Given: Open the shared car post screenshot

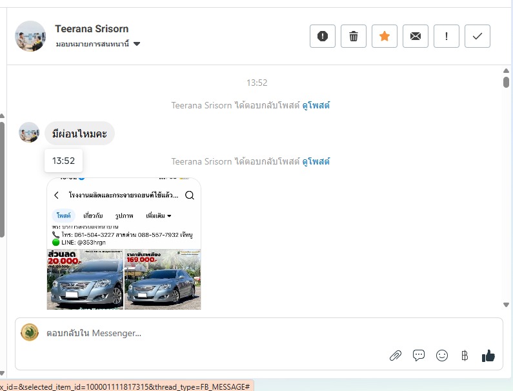Looking at the screenshot, I should tap(124, 244).
